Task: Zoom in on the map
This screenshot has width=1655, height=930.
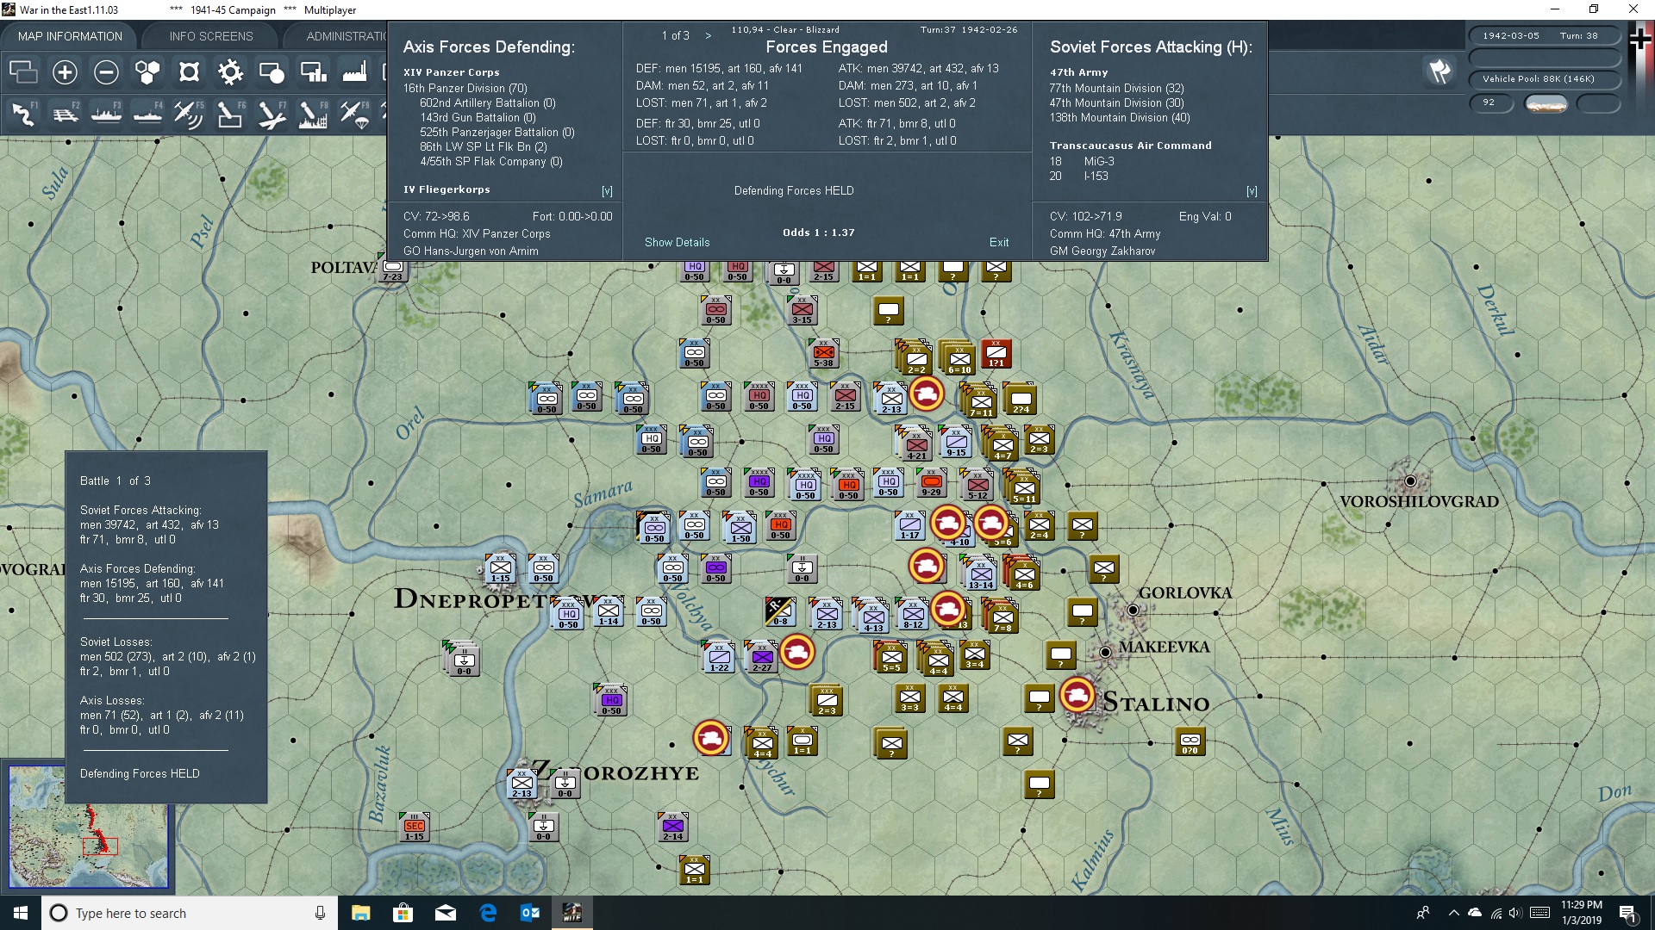Action: point(65,72)
